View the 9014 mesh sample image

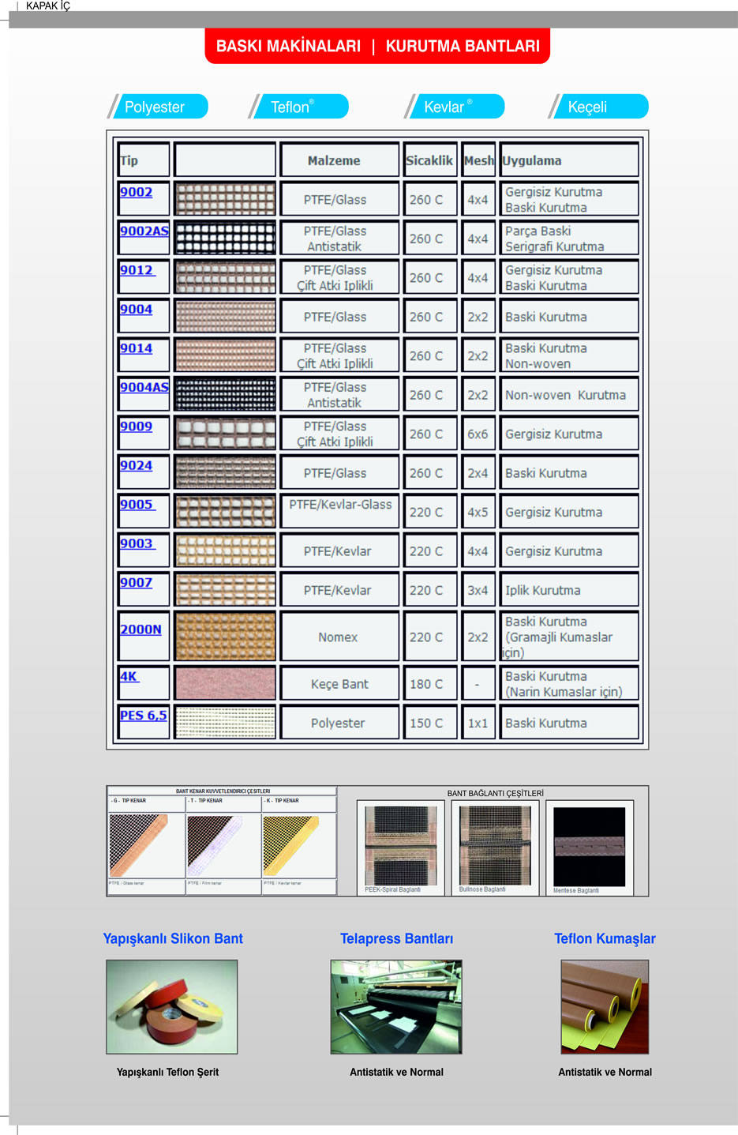[225, 355]
